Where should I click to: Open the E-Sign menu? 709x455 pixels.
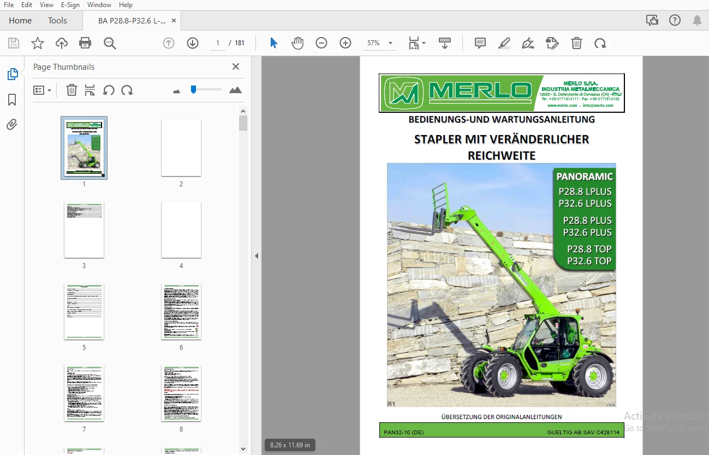(70, 5)
